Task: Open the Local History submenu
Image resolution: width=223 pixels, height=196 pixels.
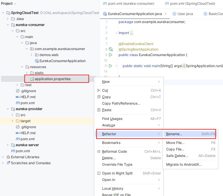Action: tap(129, 188)
